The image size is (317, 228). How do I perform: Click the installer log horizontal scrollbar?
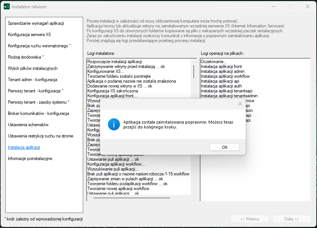[129, 198]
